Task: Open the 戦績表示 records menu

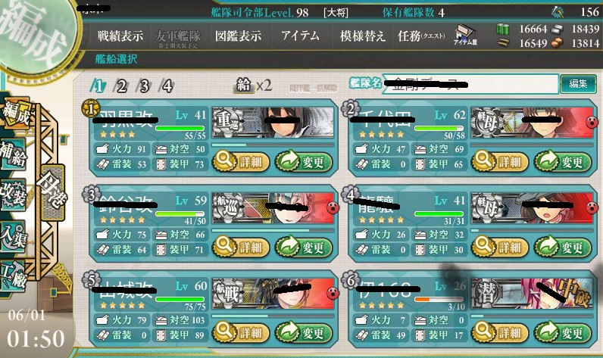Action: tap(120, 36)
